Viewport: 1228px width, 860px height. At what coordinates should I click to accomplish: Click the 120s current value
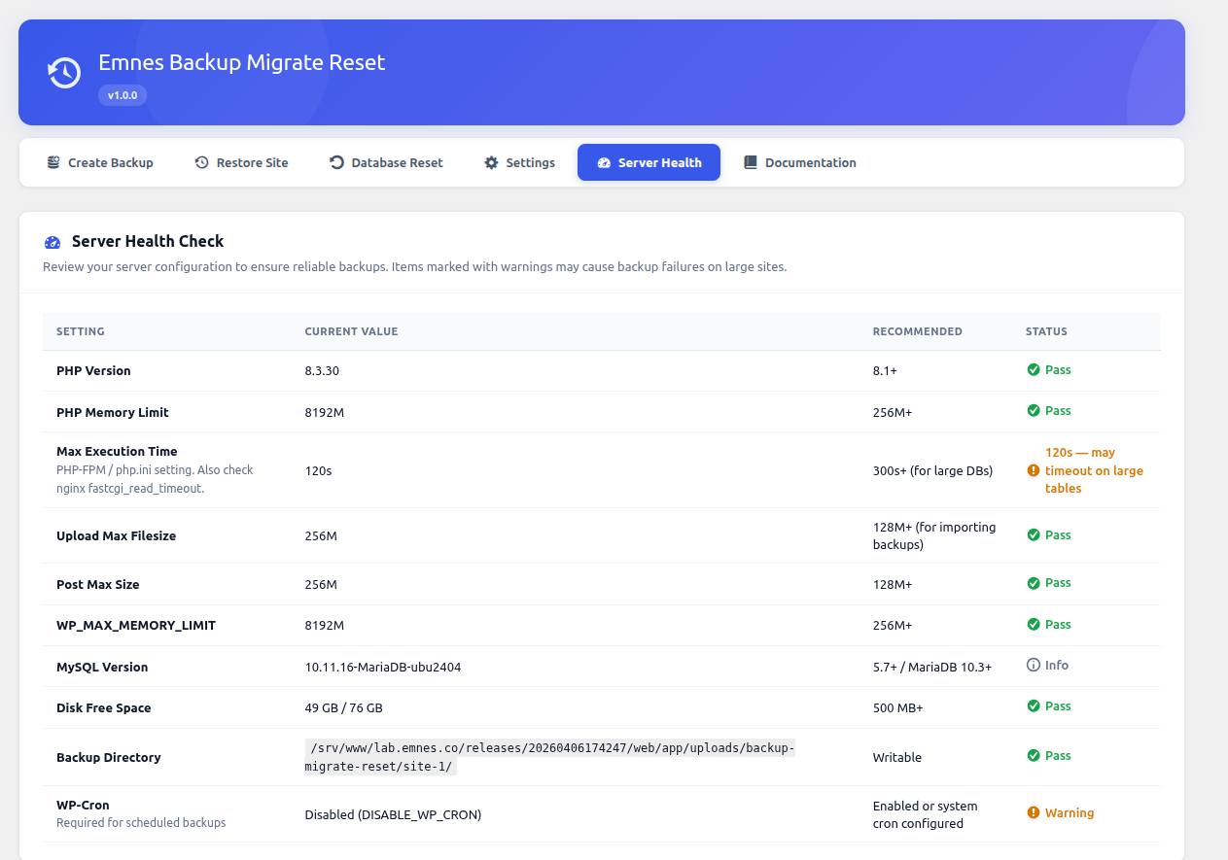coord(318,470)
